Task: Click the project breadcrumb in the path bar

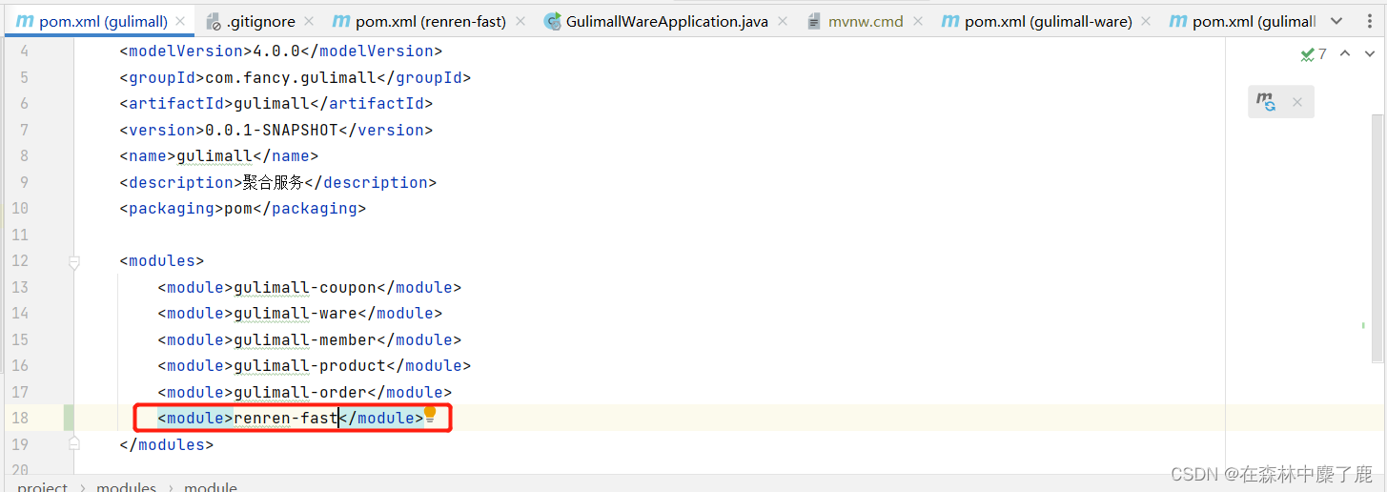Action: (x=43, y=487)
